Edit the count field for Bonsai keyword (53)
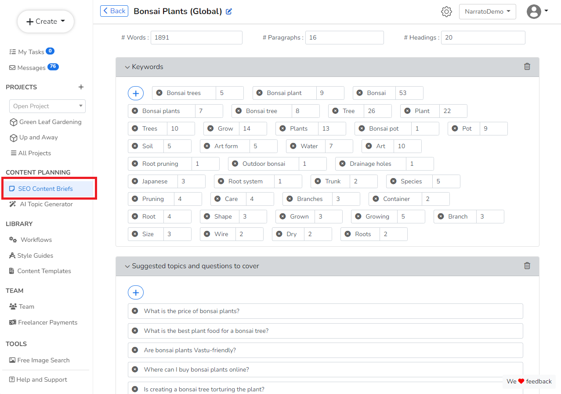 pyautogui.click(x=409, y=93)
